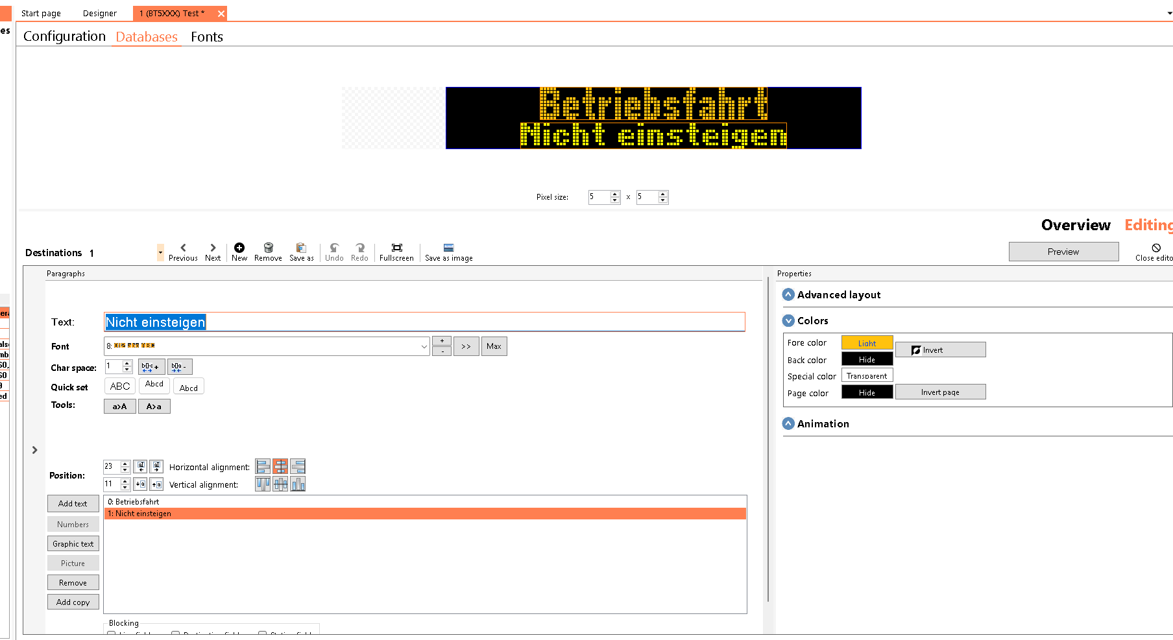Screen dimensions: 1173x640
Task: Set vertical alignment to top
Action: (263, 484)
